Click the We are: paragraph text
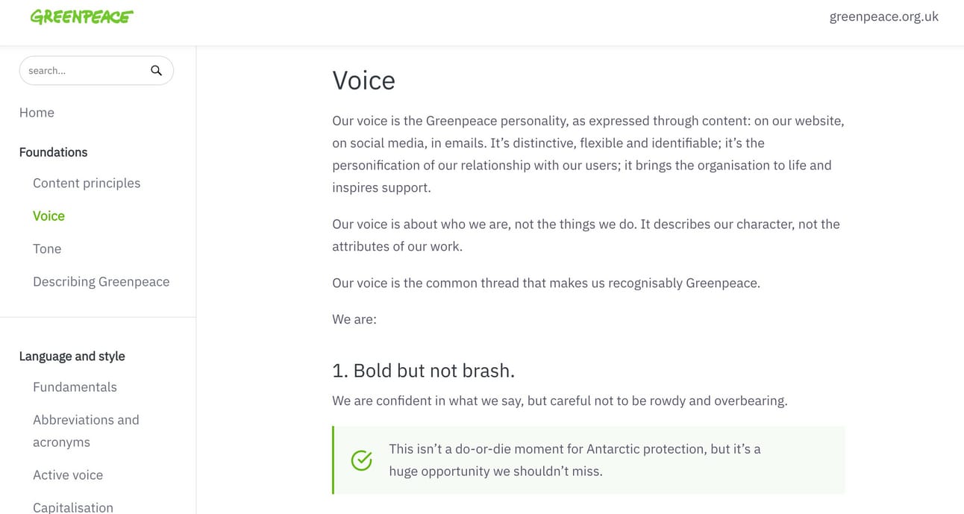The height and width of the screenshot is (514, 964). click(354, 319)
